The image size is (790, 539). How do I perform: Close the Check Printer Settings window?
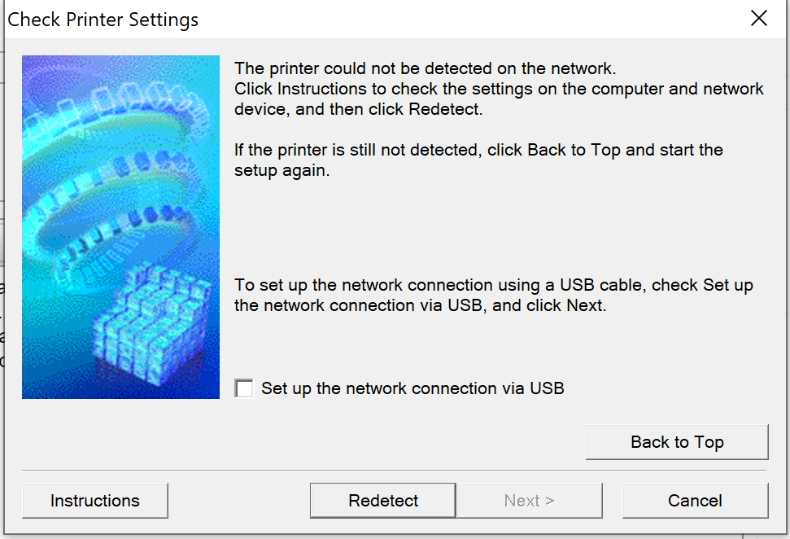[x=758, y=19]
